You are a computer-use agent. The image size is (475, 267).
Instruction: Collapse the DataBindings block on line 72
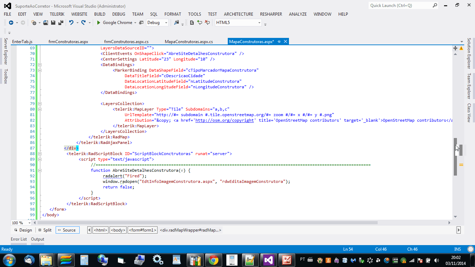point(40,65)
